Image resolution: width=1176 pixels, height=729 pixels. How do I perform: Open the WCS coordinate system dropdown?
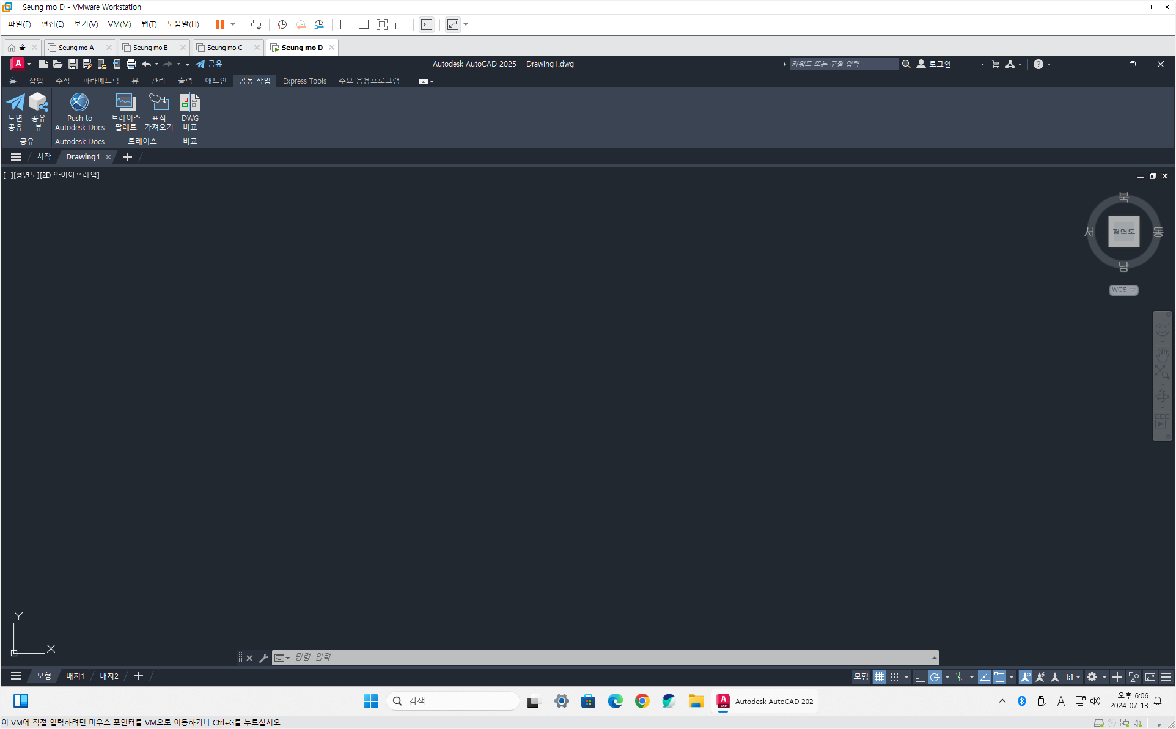coord(1123,290)
